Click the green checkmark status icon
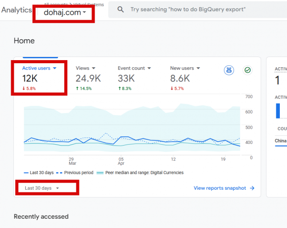287x228 pixels. [x=247, y=70]
